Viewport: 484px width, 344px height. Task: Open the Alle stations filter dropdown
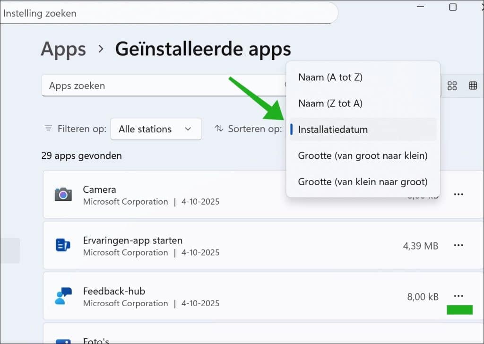(156, 129)
